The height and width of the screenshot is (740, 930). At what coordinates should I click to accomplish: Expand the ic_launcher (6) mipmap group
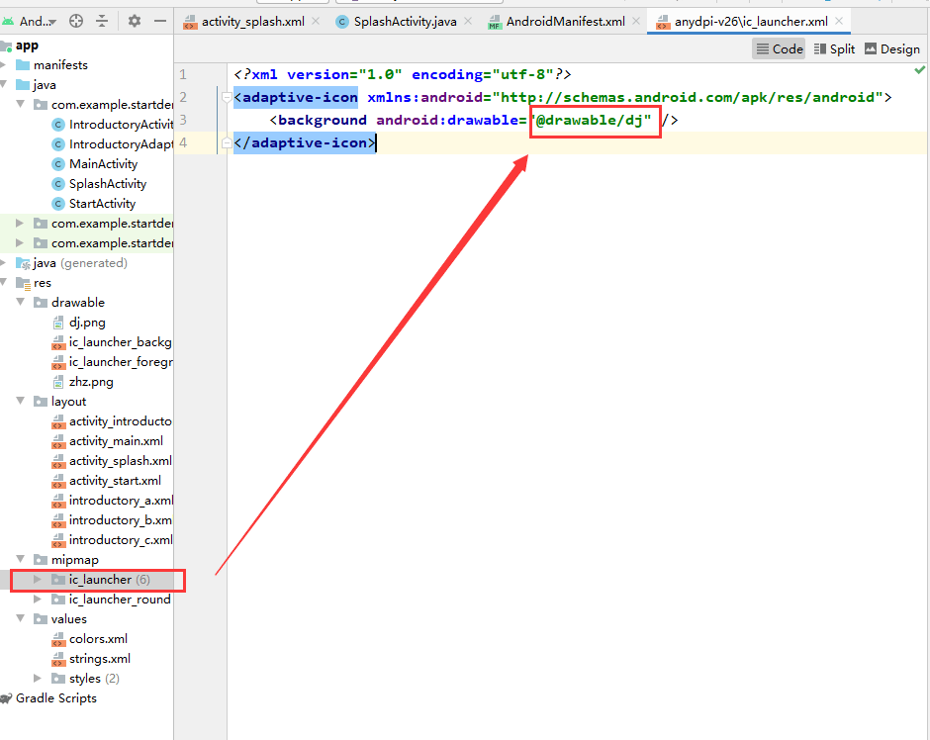click(37, 580)
